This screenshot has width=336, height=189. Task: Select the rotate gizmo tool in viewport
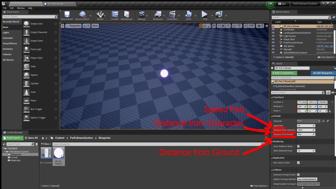pyautogui.click(x=205, y=26)
